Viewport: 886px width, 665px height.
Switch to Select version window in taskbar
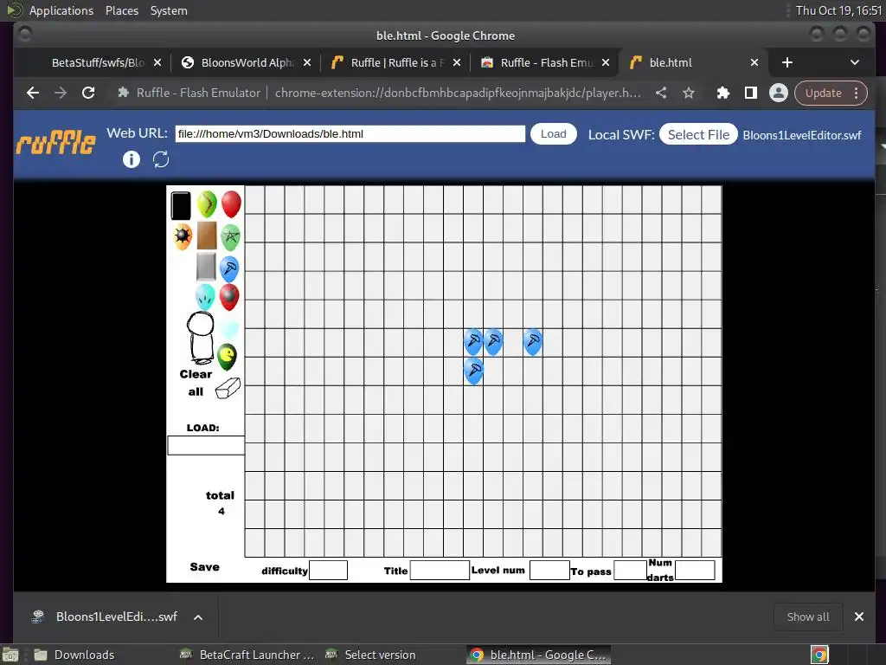pos(370,655)
